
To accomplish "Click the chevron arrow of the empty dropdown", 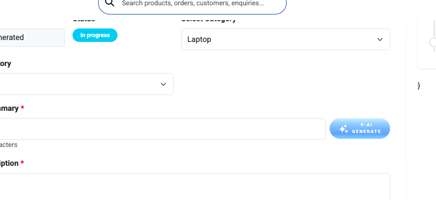I will pos(163,84).
